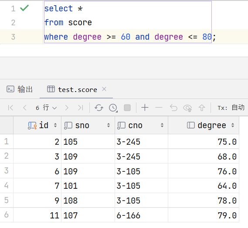Sort by the degree column header

[x=204, y=125]
